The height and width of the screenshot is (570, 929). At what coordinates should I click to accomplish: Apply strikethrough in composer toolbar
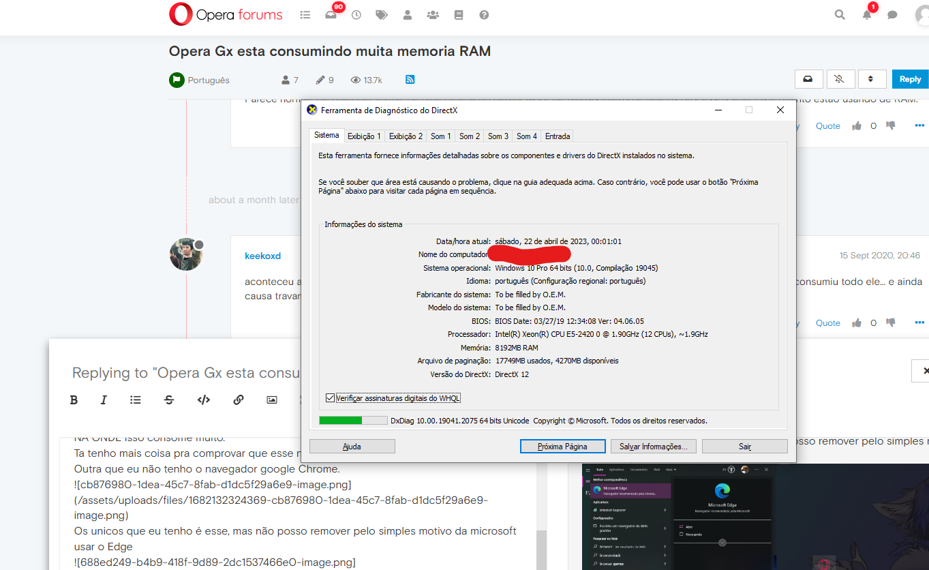pyautogui.click(x=169, y=400)
